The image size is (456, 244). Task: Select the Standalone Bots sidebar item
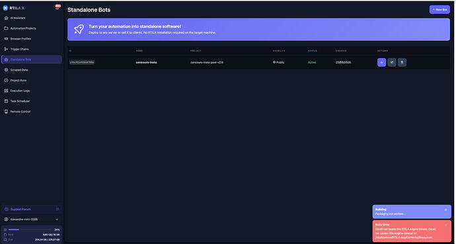pos(32,59)
